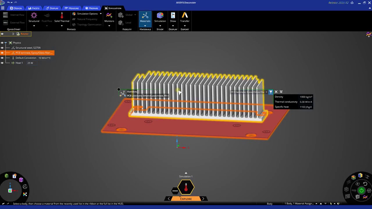Click the filter icon in material HUD
This screenshot has width=372, height=209.
tap(271, 92)
